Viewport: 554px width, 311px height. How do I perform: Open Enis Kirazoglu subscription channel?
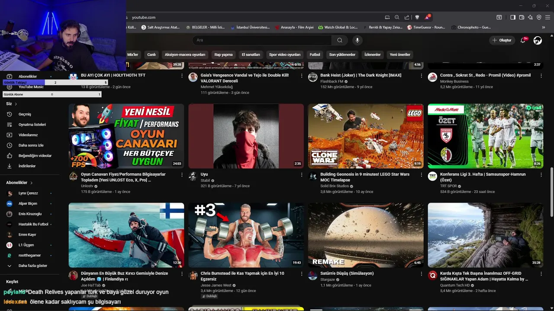pyautogui.click(x=29, y=214)
